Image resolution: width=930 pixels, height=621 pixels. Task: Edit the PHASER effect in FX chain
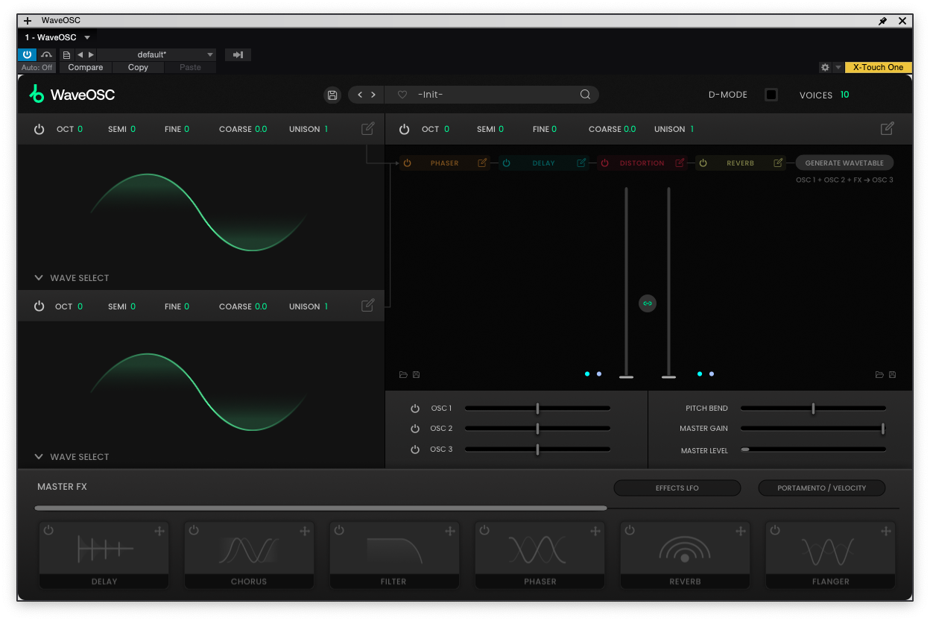pos(482,163)
